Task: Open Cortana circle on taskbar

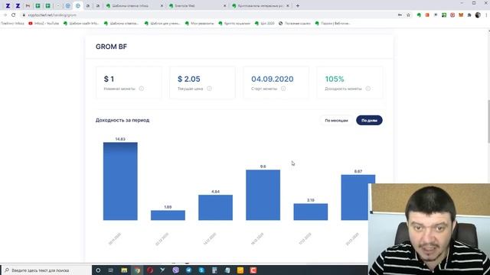Action: (x=98, y=270)
